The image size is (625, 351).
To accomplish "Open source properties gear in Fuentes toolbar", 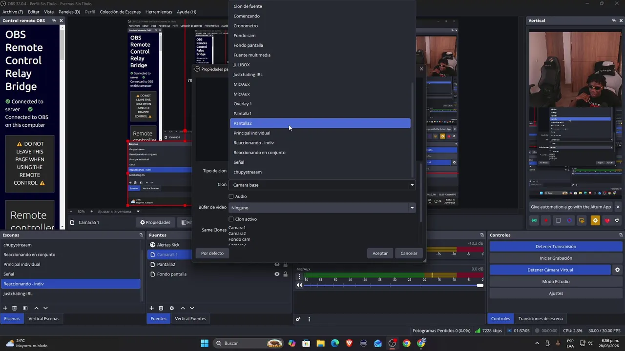I will tap(171, 308).
